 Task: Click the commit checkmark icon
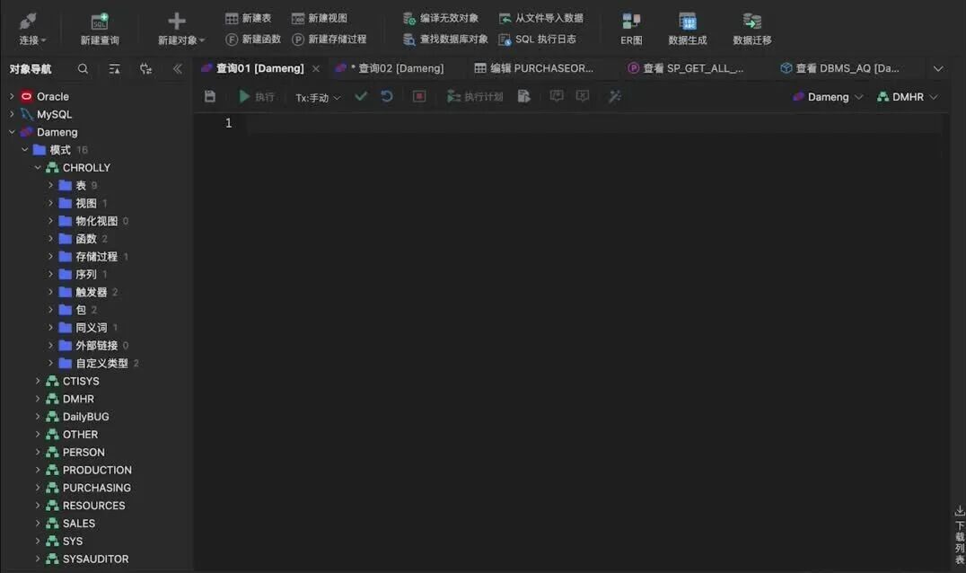[361, 96]
